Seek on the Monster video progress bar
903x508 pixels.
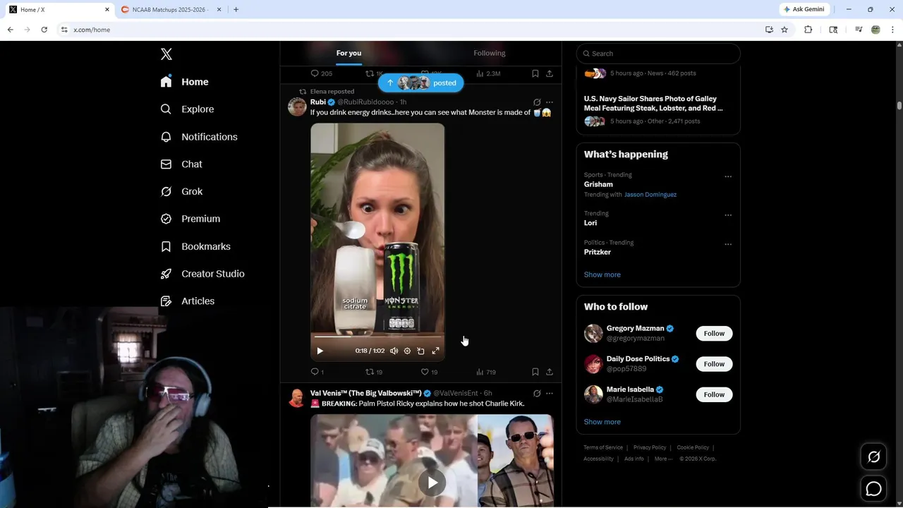click(377, 337)
